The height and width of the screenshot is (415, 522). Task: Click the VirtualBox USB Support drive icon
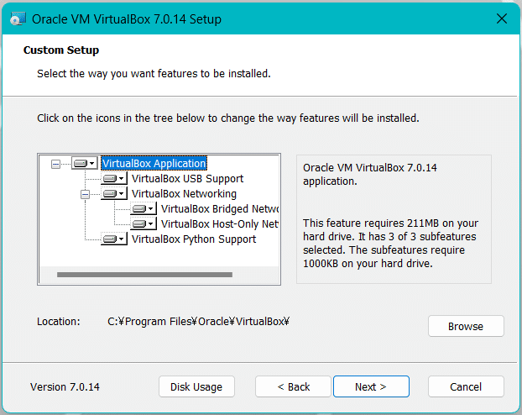tap(114, 179)
